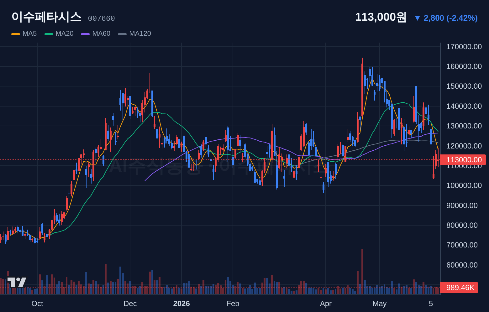Click the Dec label on time axis
The image size is (489, 312).
click(130, 304)
